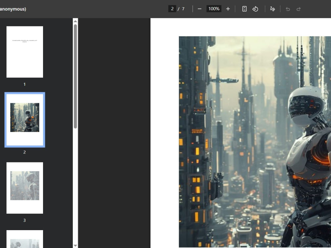Click the thumbnail label number 1
The height and width of the screenshot is (248, 331).
pos(24,84)
